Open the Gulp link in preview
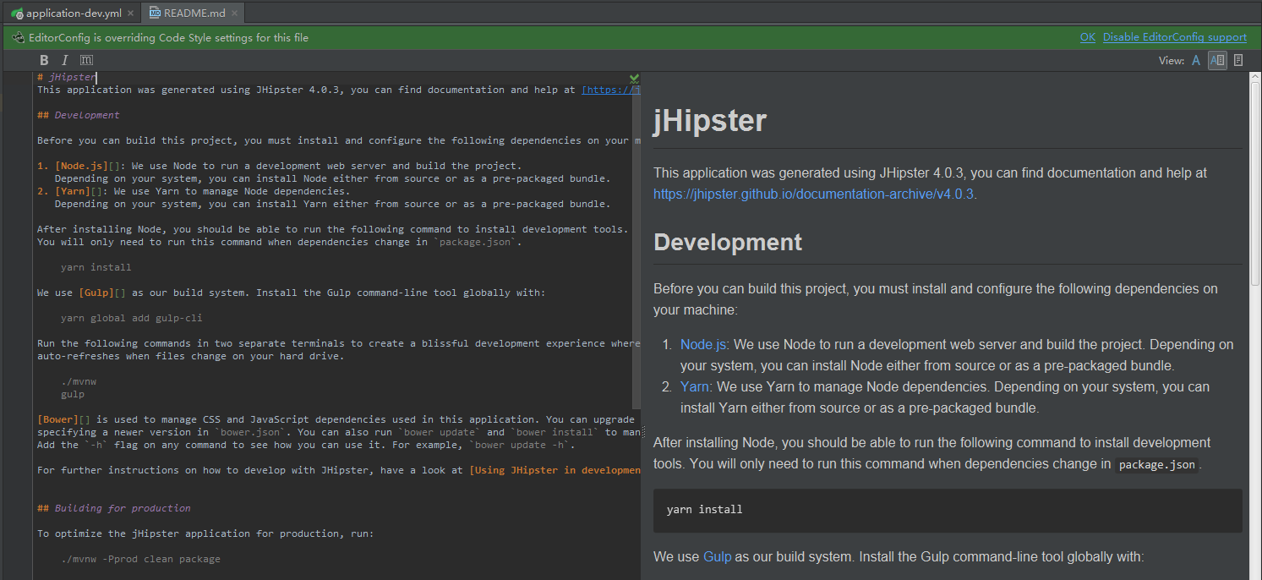 pyautogui.click(x=717, y=557)
